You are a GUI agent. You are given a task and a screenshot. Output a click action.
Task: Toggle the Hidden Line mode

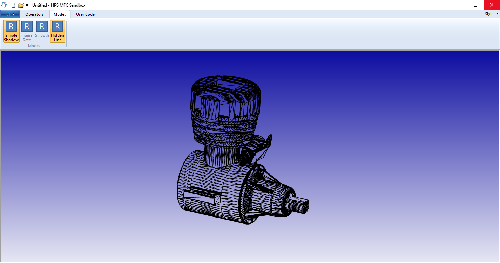(58, 31)
